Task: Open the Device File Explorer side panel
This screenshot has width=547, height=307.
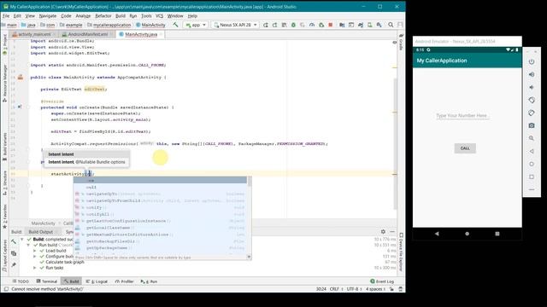Action: coord(401,252)
